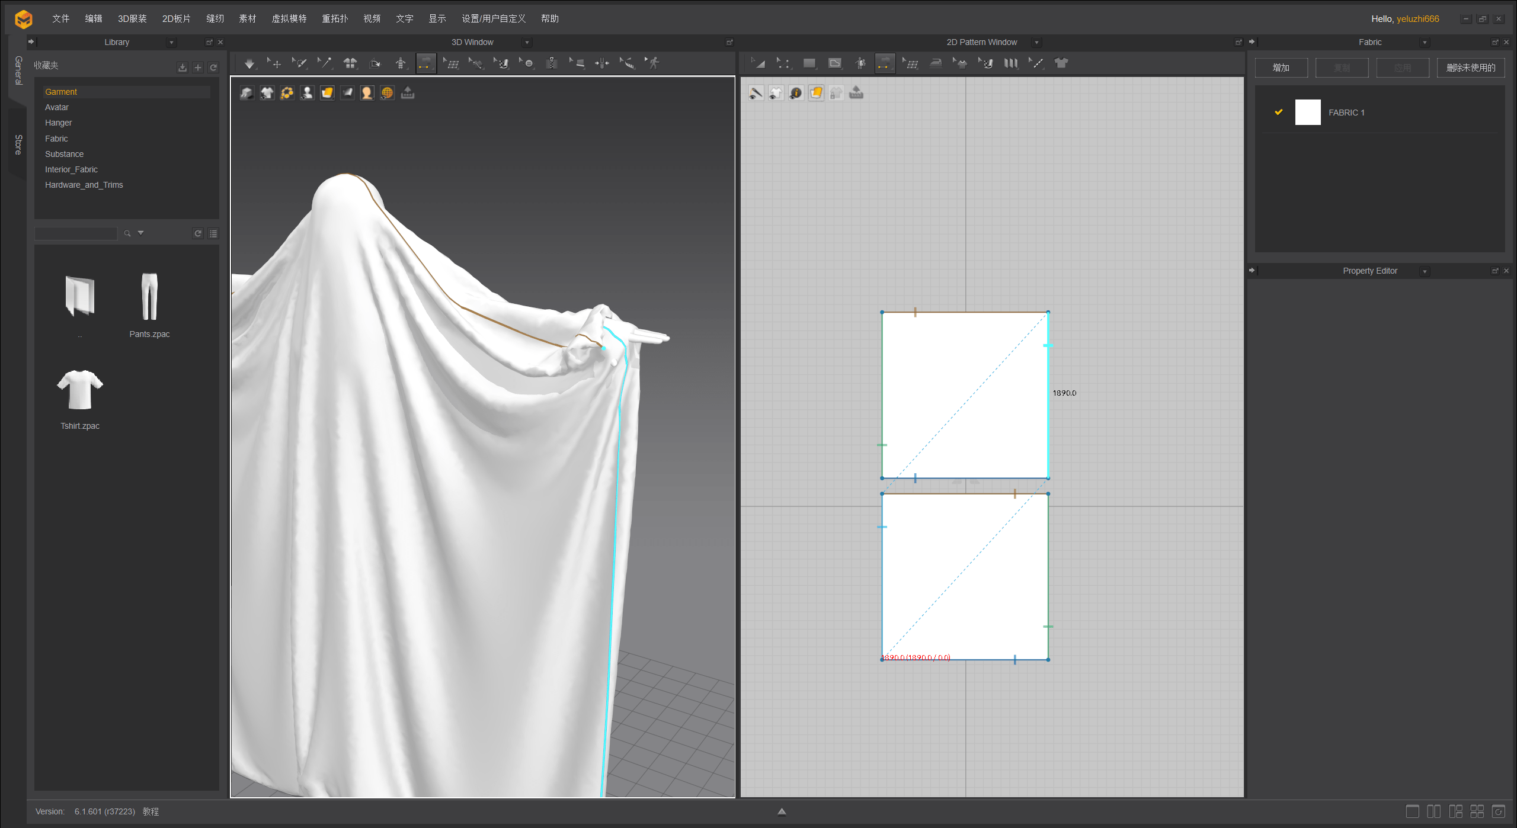1517x828 pixels.
Task: Open the 缝纫 menu
Action: 215,19
